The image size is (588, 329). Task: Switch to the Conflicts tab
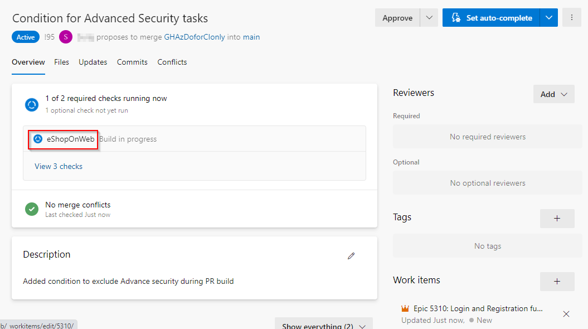(x=172, y=62)
